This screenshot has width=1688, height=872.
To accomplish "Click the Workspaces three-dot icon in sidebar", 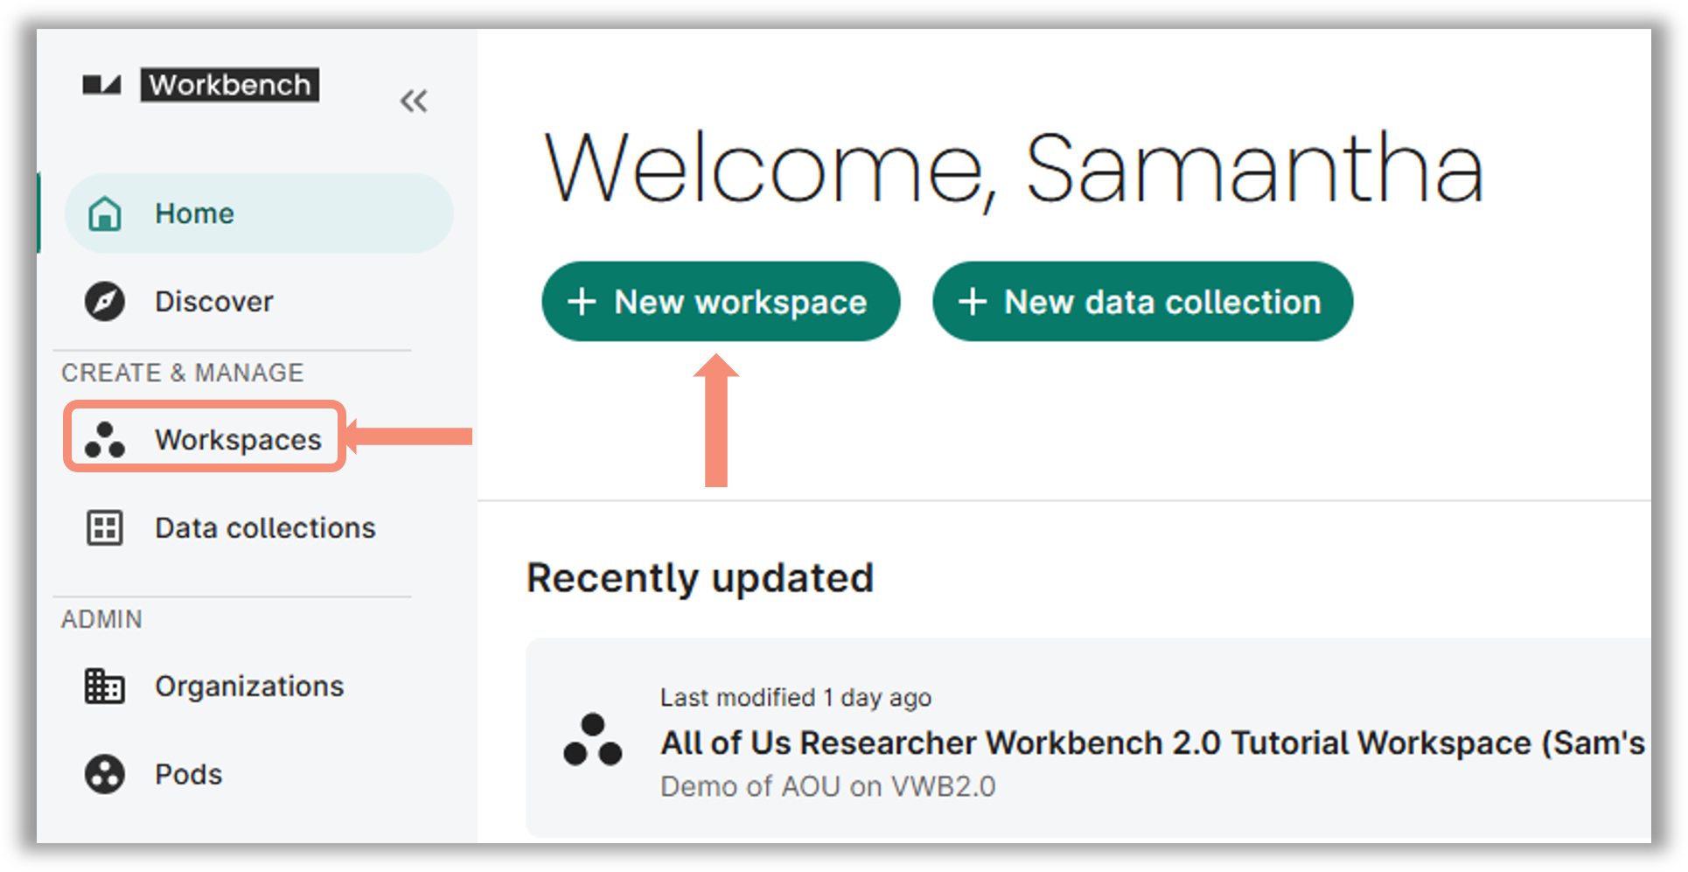I will (x=105, y=439).
